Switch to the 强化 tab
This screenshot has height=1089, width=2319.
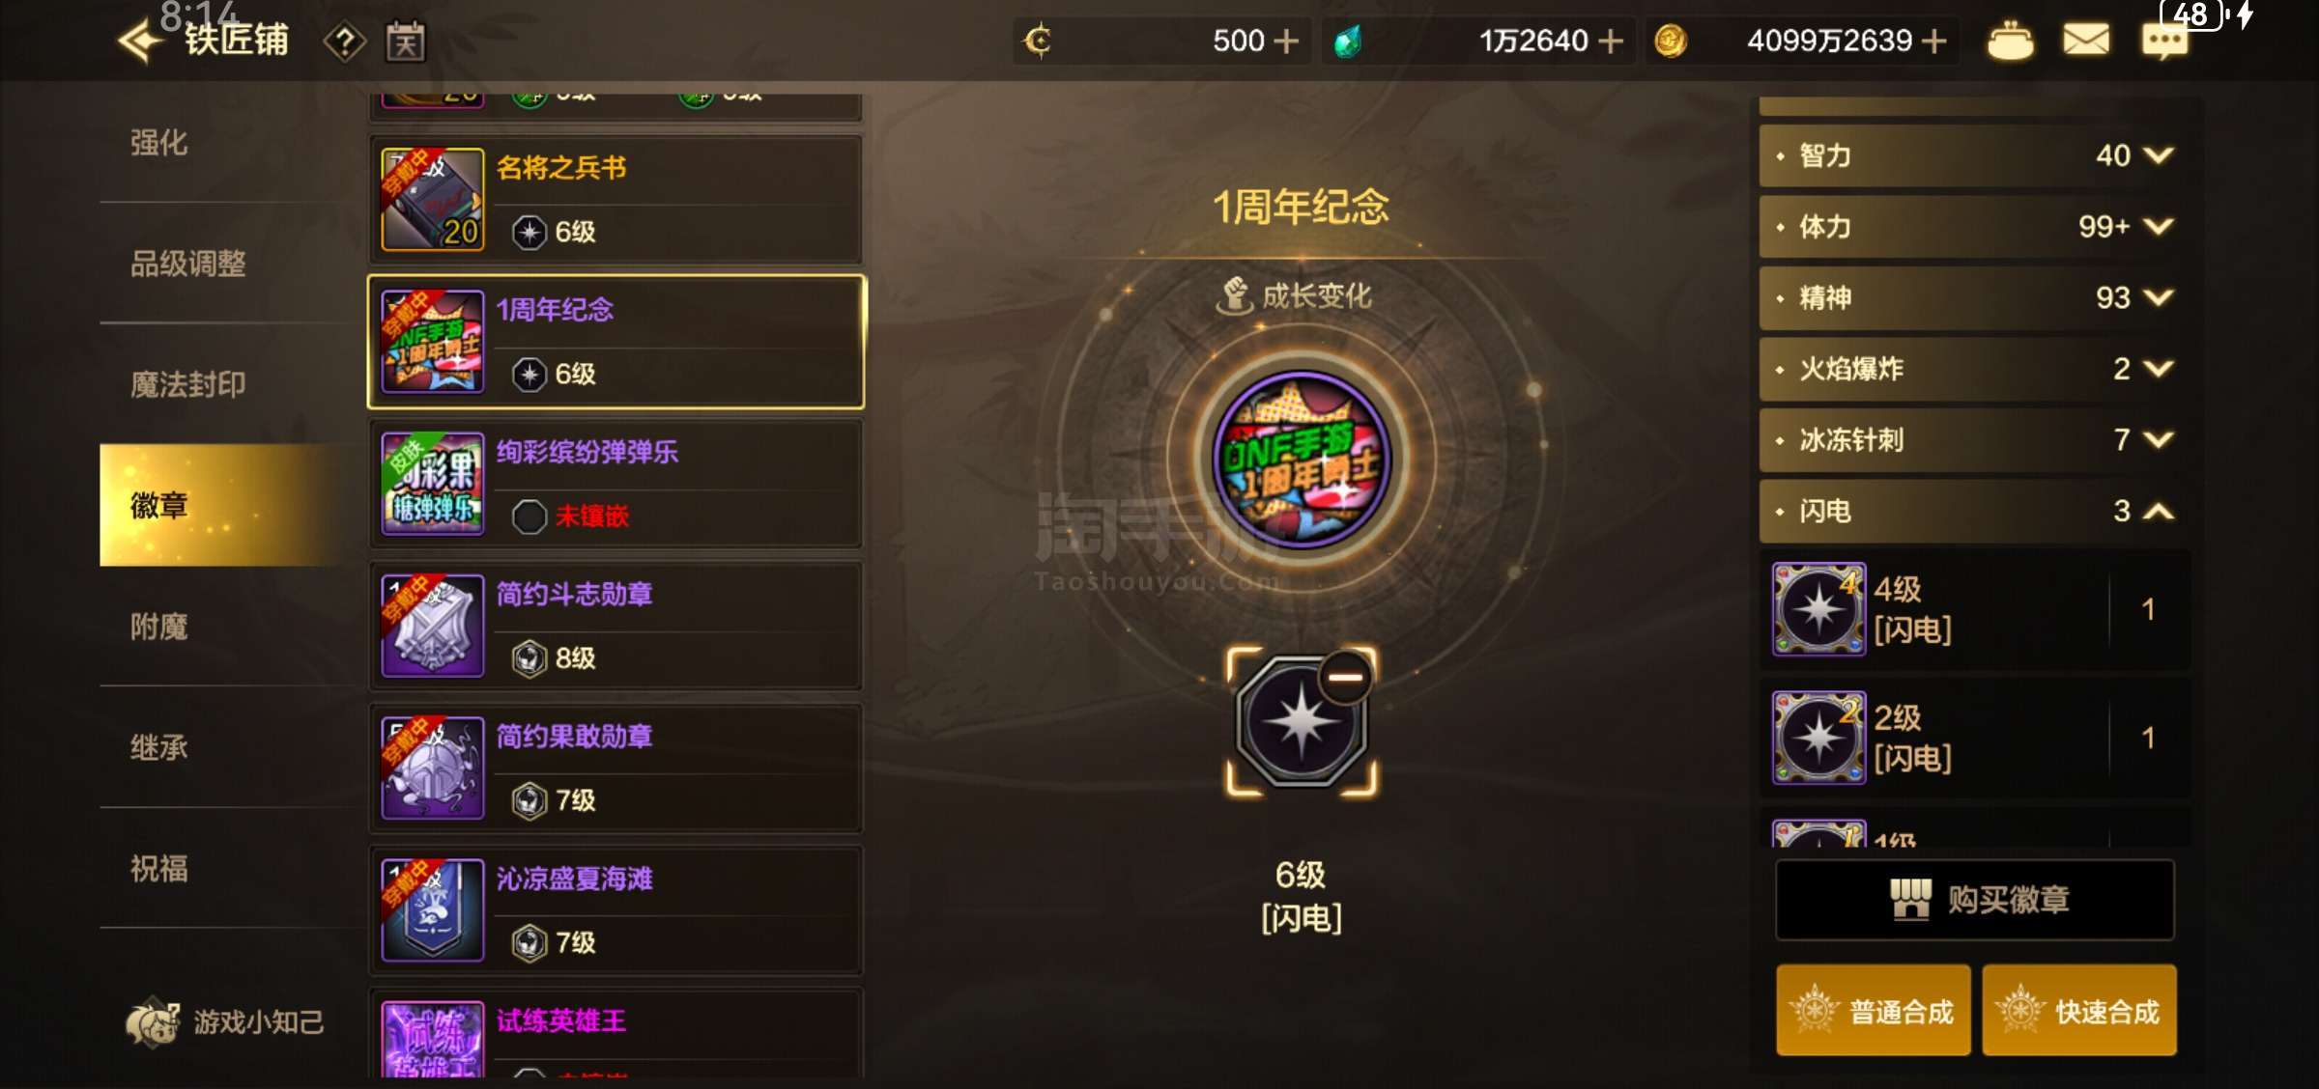[159, 143]
